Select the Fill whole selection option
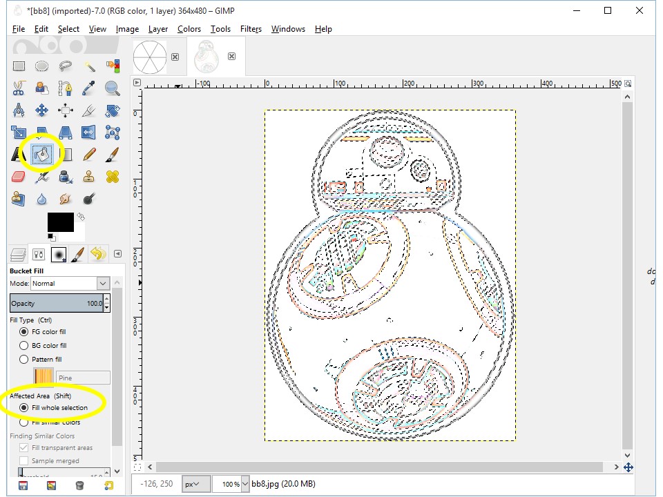The height and width of the screenshot is (497, 663). pyautogui.click(x=24, y=408)
